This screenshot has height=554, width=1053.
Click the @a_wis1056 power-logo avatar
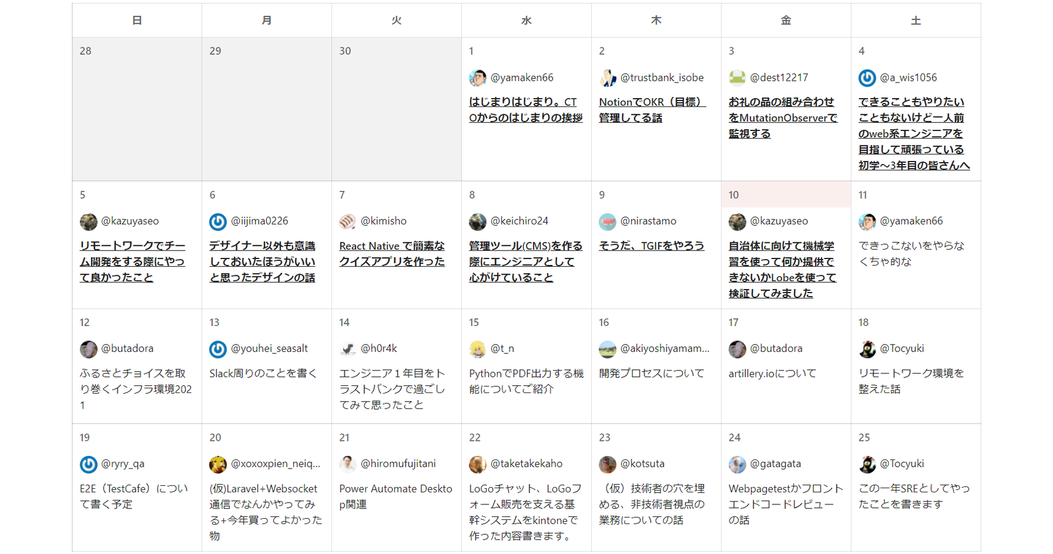[867, 78]
